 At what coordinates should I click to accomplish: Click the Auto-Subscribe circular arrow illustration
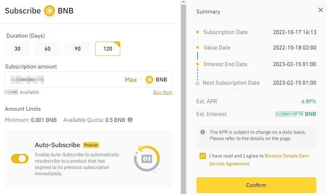(x=146, y=158)
